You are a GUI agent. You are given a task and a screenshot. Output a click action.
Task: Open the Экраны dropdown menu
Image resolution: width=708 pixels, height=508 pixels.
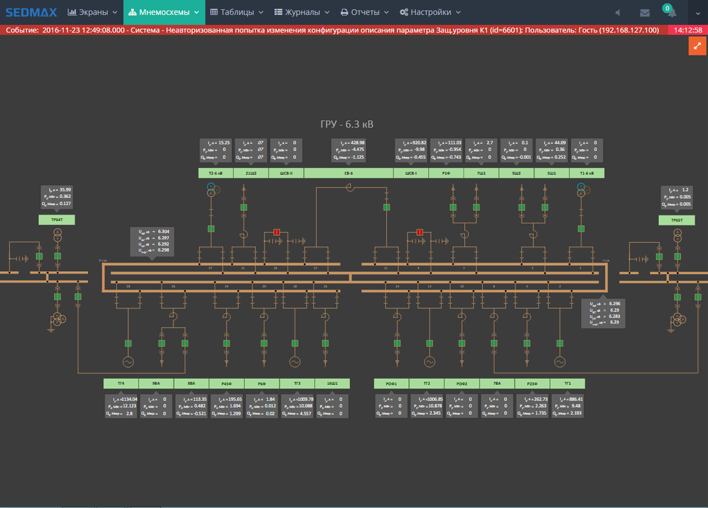pyautogui.click(x=93, y=12)
